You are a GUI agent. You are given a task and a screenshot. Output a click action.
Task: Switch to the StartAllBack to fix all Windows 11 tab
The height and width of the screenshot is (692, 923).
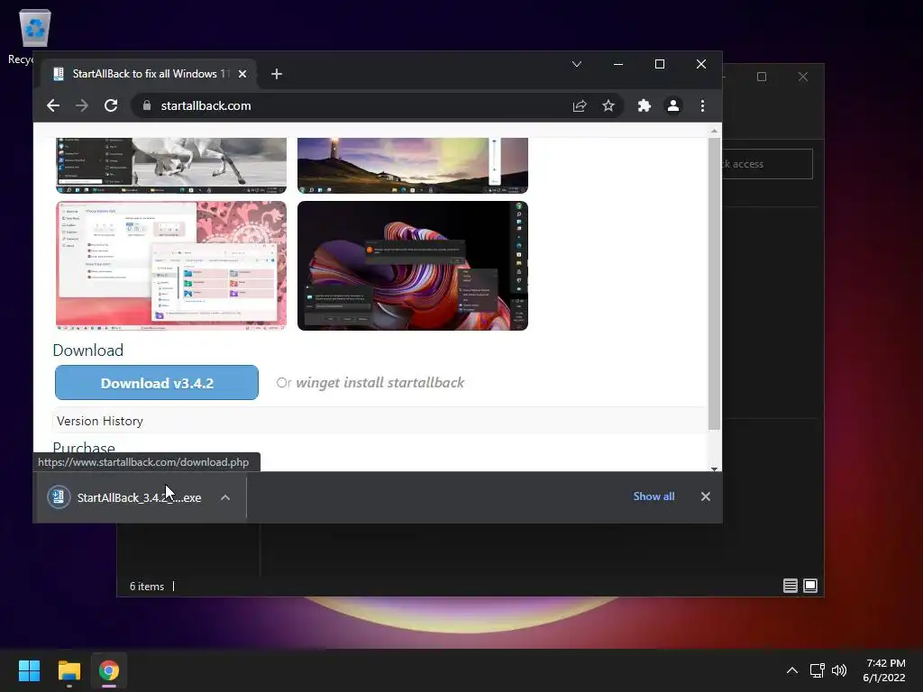pos(149,74)
